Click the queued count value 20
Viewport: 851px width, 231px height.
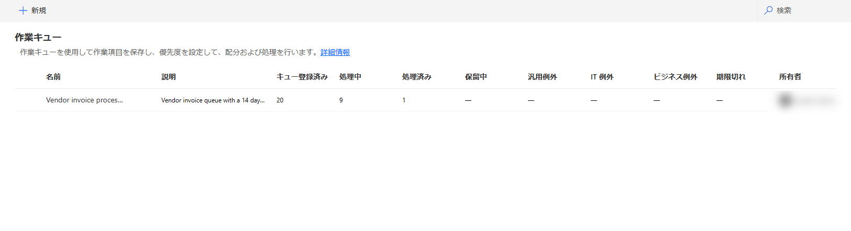[280, 100]
